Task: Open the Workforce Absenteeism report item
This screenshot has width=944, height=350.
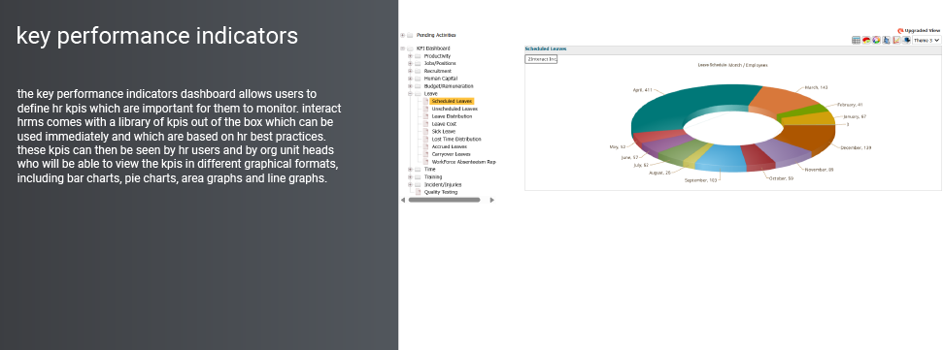Action: click(463, 162)
